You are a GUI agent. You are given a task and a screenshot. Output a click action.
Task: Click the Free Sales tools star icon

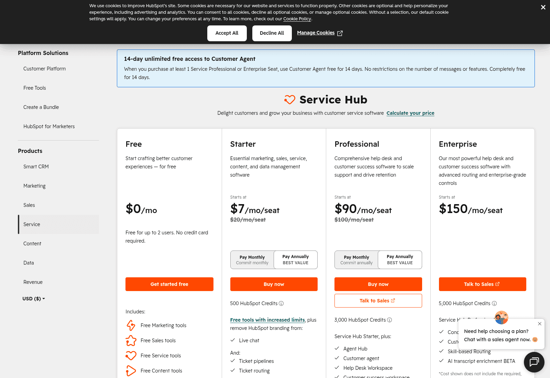coord(131,341)
